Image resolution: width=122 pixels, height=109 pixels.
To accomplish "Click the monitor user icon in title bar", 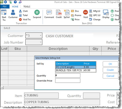I will pyautogui.click(x=10, y=2).
